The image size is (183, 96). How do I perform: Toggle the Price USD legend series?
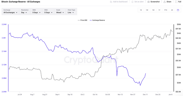pyautogui.click(x=83, y=20)
